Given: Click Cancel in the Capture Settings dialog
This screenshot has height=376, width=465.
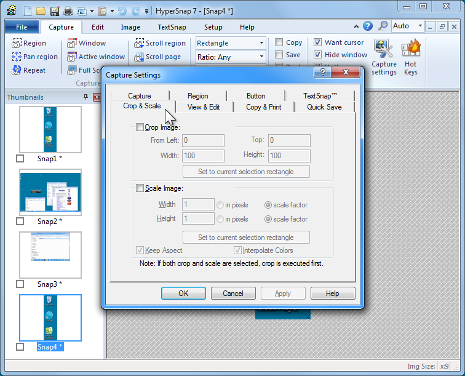Looking at the screenshot, I should pyautogui.click(x=232, y=294).
